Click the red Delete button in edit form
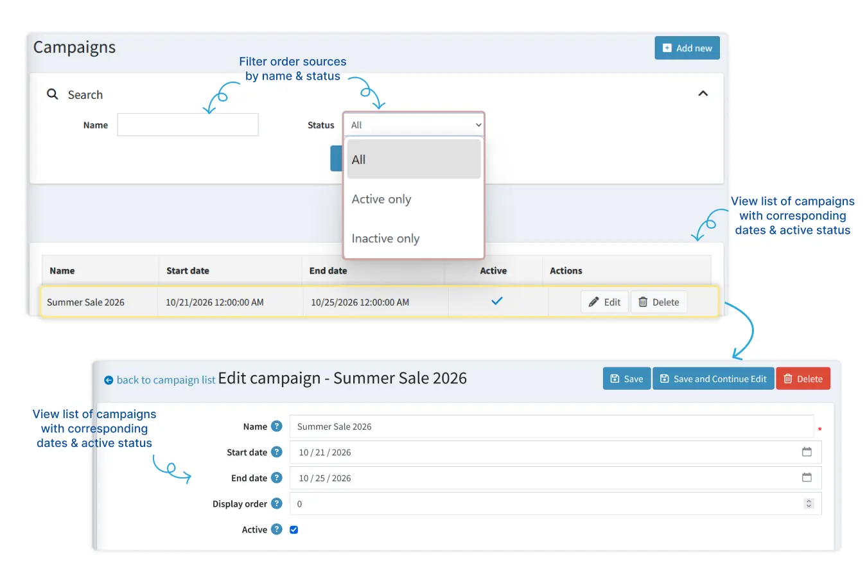 (803, 378)
